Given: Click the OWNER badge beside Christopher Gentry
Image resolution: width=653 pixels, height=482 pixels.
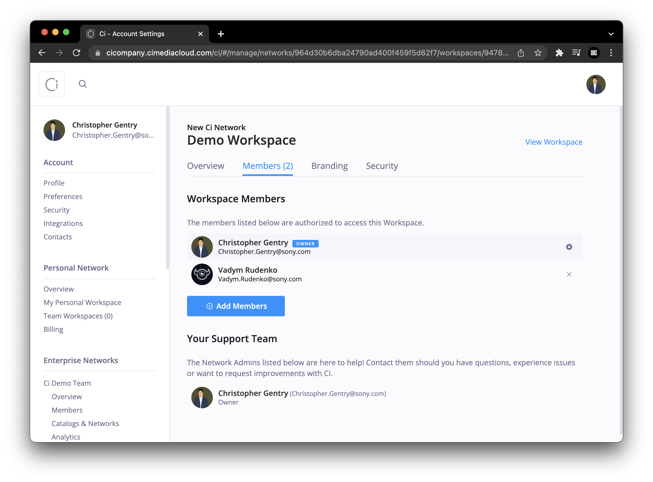Looking at the screenshot, I should coord(305,244).
